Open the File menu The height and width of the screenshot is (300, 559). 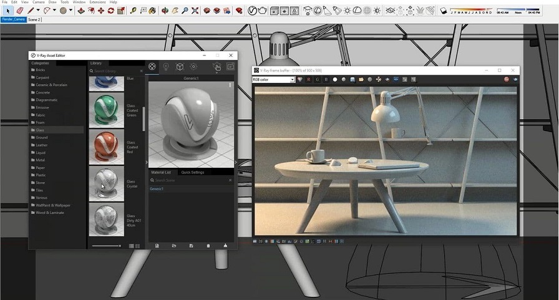[x=4, y=2]
